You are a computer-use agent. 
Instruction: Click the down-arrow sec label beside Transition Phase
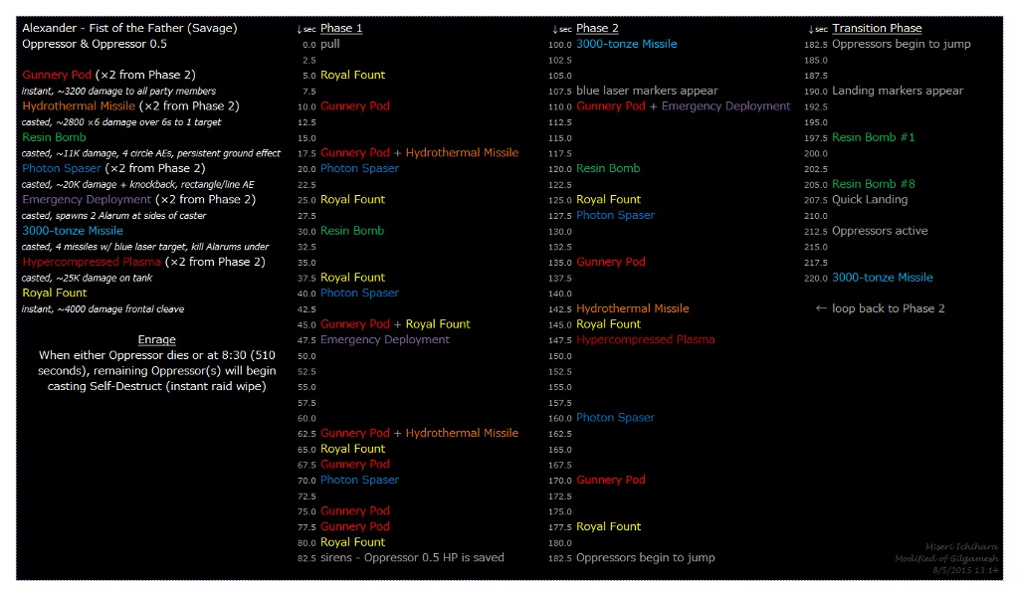(818, 29)
